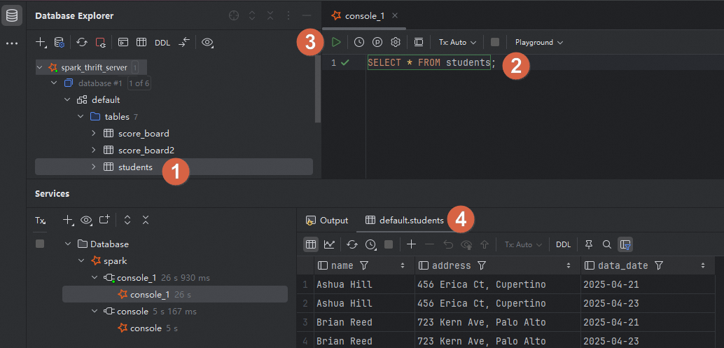
Task: Click Open in New Tab icon in Services
Action: click(104, 220)
